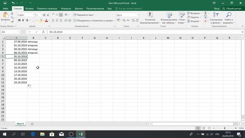Viewport: 245px width, 138px height.
Task: Toggle underline formatting (Ч)
Action: pos(27,20)
